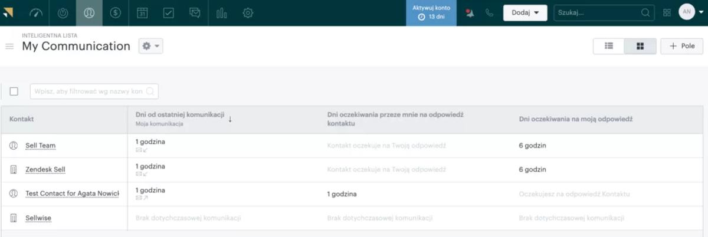Focus the filter by contact name field
Viewport: 708px width, 237px height.
pos(94,91)
